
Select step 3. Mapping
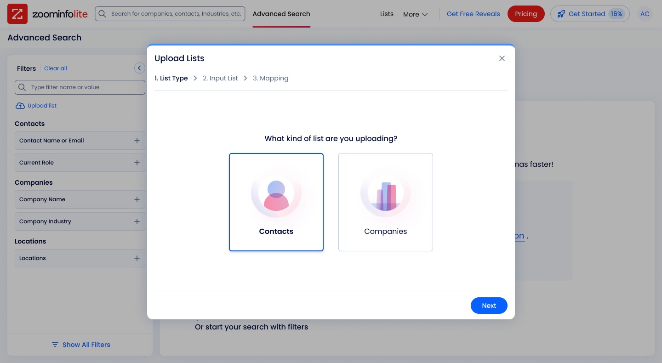coord(271,78)
